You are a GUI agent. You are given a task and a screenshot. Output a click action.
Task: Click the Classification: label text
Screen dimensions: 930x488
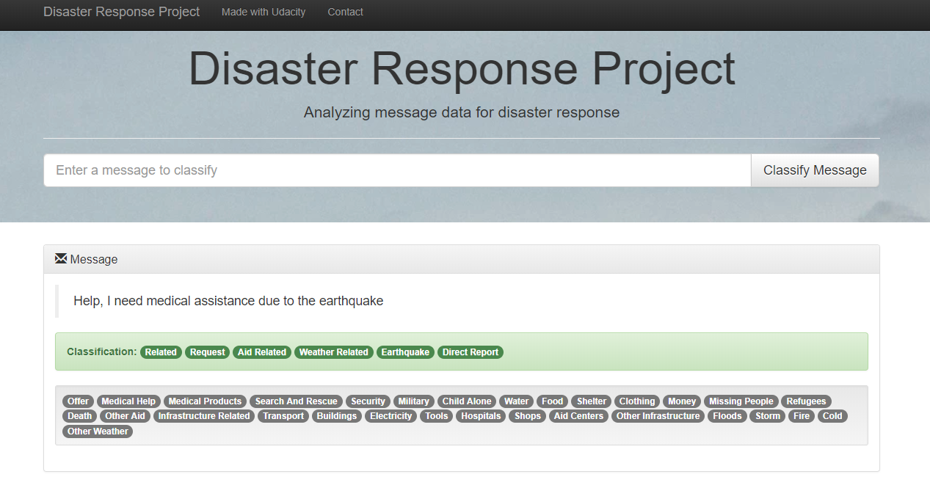[x=102, y=352]
